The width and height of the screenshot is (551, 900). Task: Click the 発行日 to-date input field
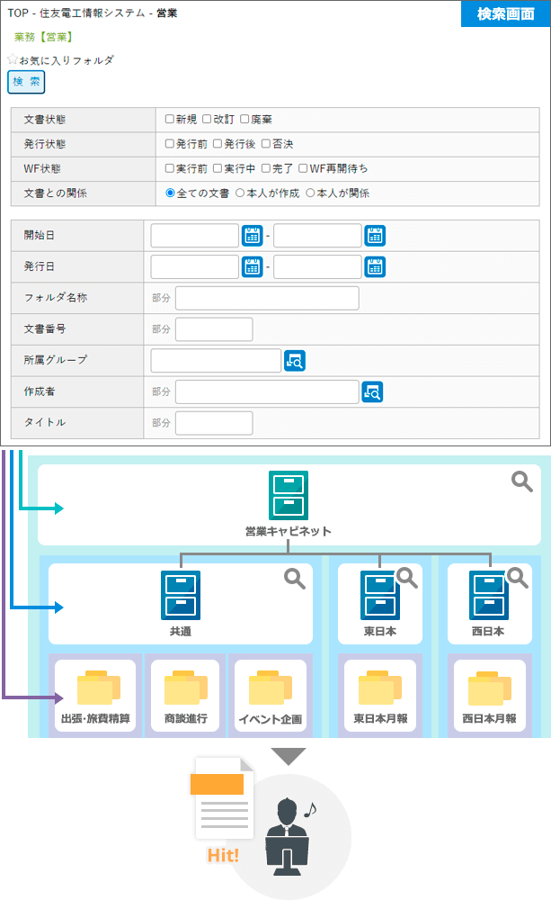317,267
